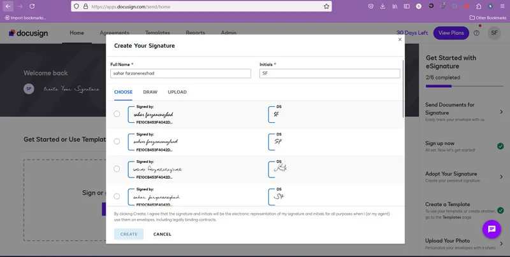The image size is (510, 257).
Task: Click the Create a Template checkmark
Action: point(500,211)
